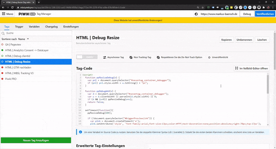Viewport: 276px width, 149px height.
Task: Click the Piwik PRO logo
Action: (x=27, y=14)
